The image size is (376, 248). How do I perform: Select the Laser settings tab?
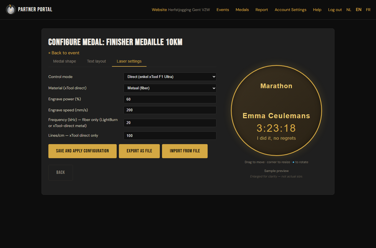point(129,61)
